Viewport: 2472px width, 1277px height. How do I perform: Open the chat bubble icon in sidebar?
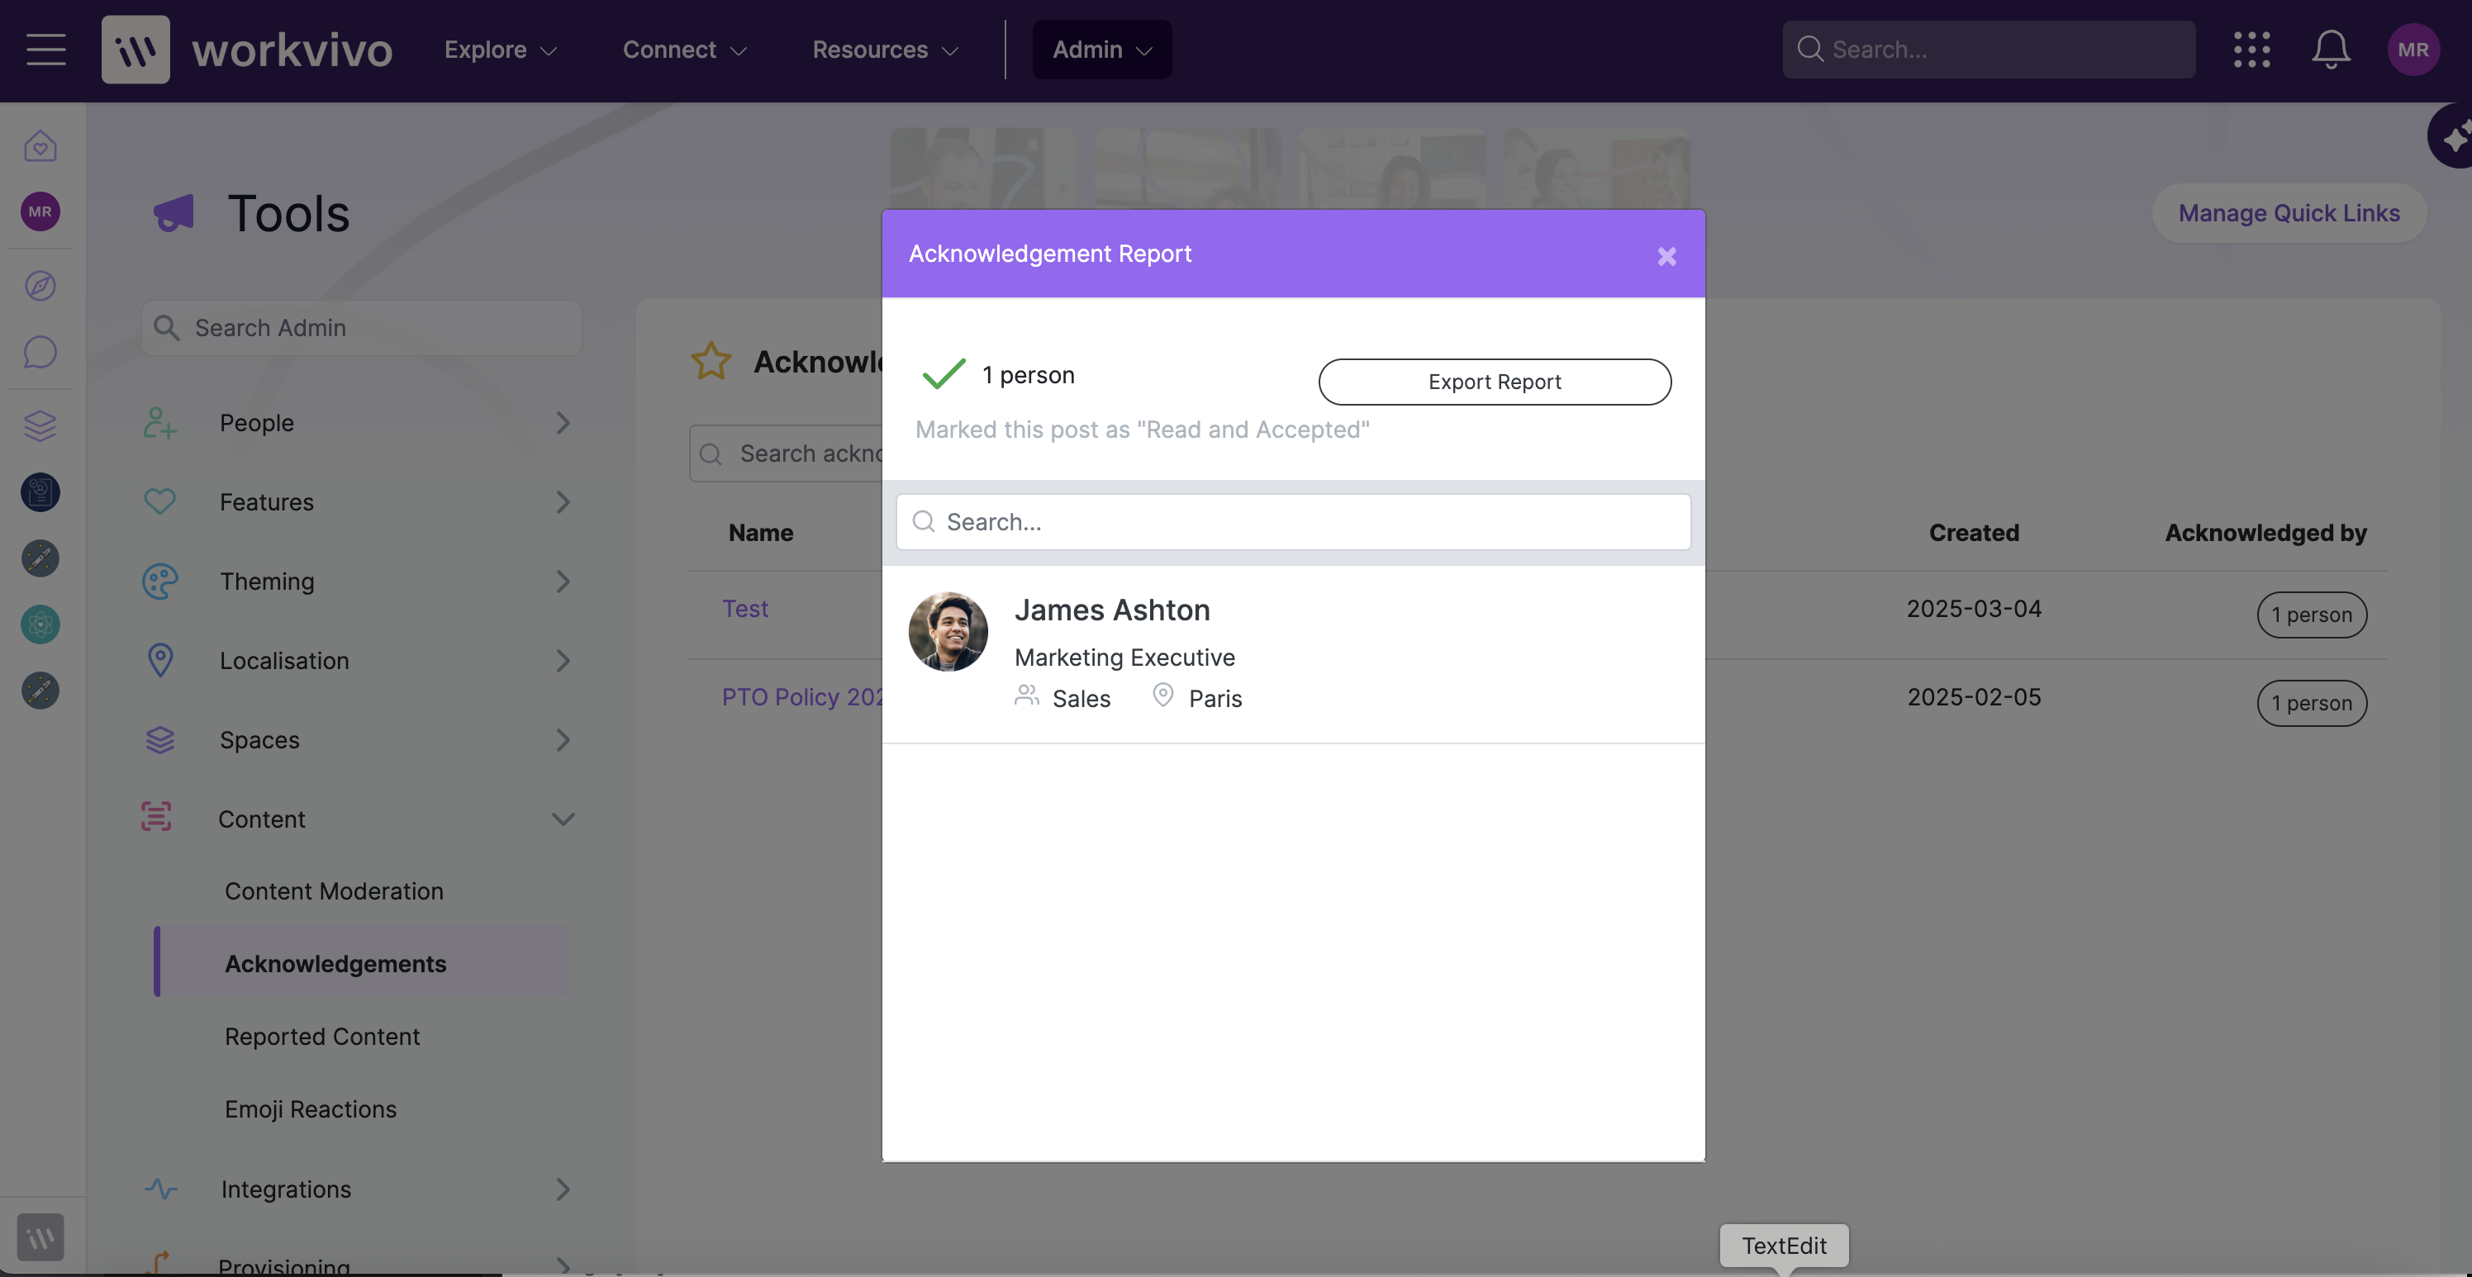pos(40,352)
